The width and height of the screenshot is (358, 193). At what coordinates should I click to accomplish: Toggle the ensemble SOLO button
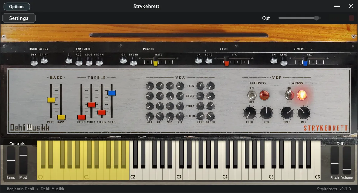coord(89,61)
